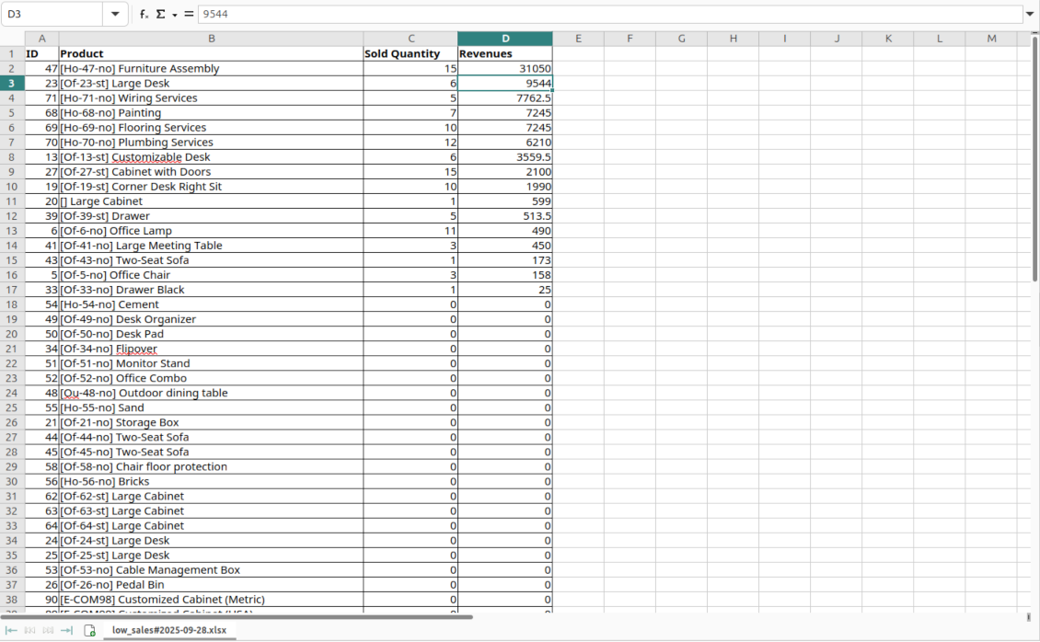Click the next sheet navigation icon

(x=47, y=630)
